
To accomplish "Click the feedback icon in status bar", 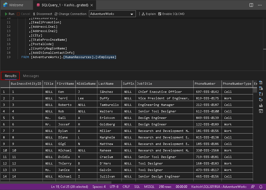I will (253, 187).
